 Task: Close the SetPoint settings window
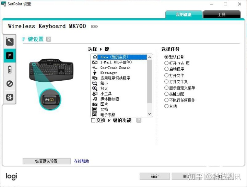239,4
